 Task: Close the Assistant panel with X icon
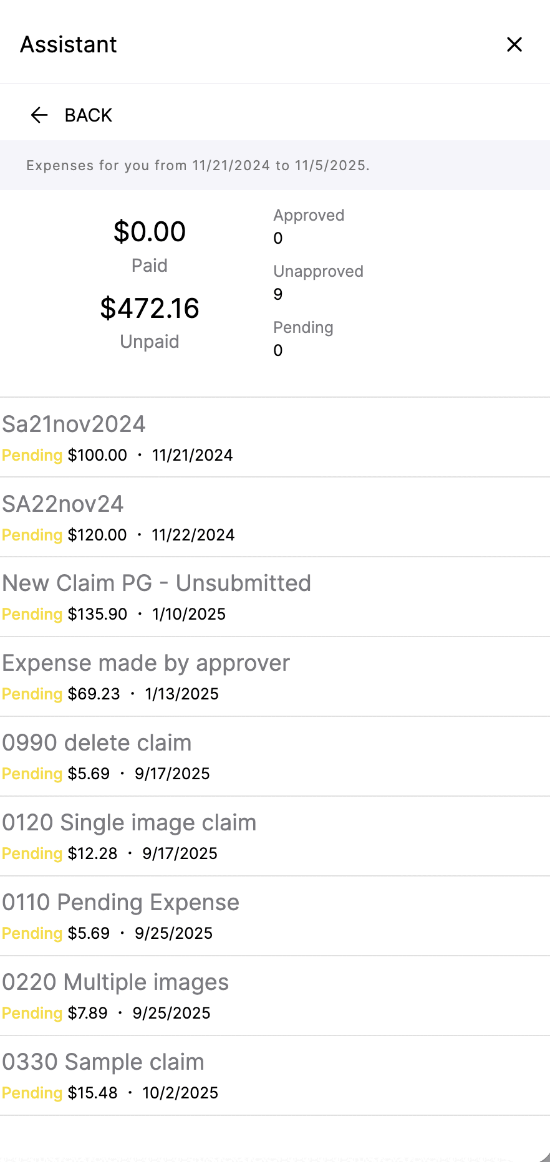[514, 44]
